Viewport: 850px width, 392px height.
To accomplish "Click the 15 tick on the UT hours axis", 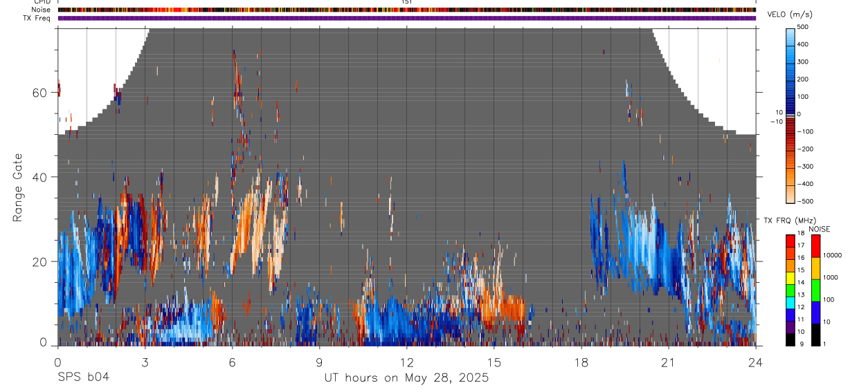I will click(x=494, y=362).
